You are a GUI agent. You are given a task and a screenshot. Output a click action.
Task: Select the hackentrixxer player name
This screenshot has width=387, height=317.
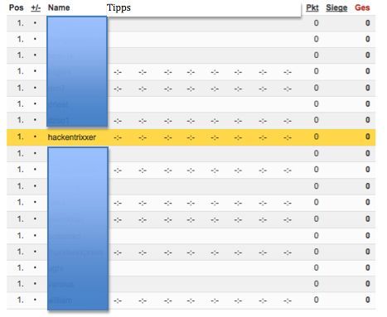point(72,137)
